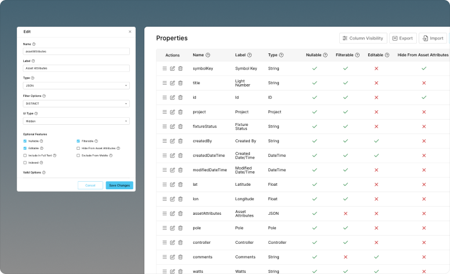Viewport: 450px width, 274px height.
Task: Close the Edit dialog with the X
Action: 130,31
